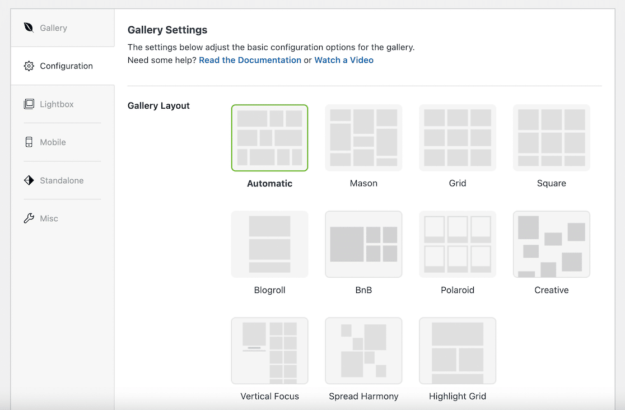Screen dimensions: 625x410
Task: Switch to the Lightbox tab label
Action: [57, 104]
